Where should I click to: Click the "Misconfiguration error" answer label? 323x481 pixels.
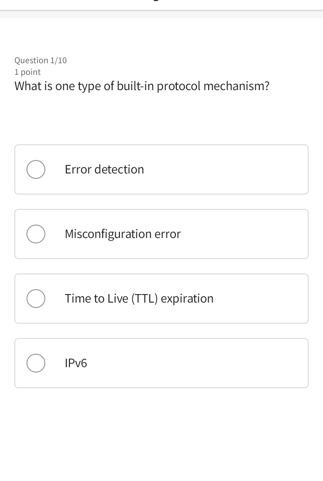click(122, 234)
